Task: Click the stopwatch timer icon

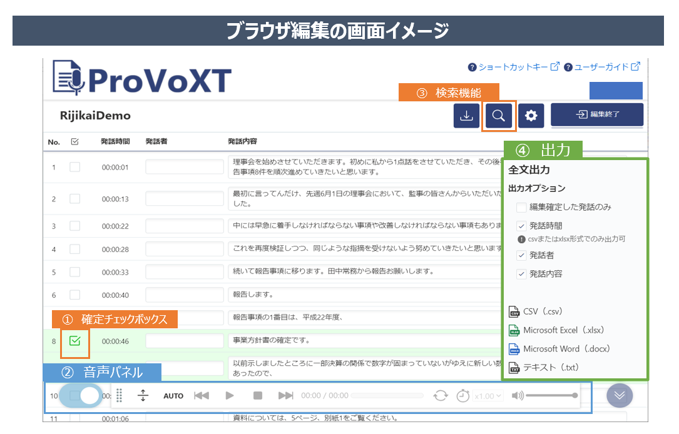Action: tap(463, 395)
